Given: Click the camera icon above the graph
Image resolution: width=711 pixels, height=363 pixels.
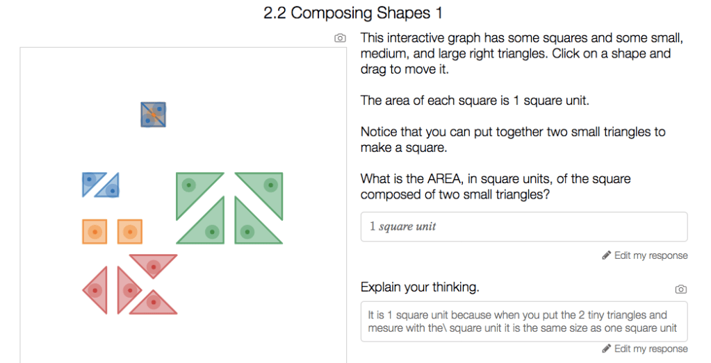Looking at the screenshot, I should coord(340,38).
